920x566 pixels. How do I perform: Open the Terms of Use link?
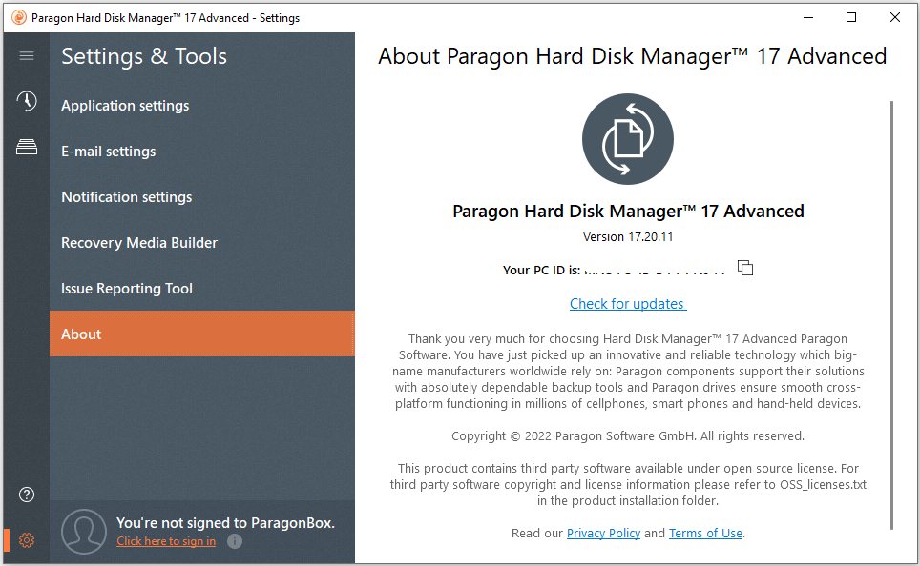click(x=705, y=534)
